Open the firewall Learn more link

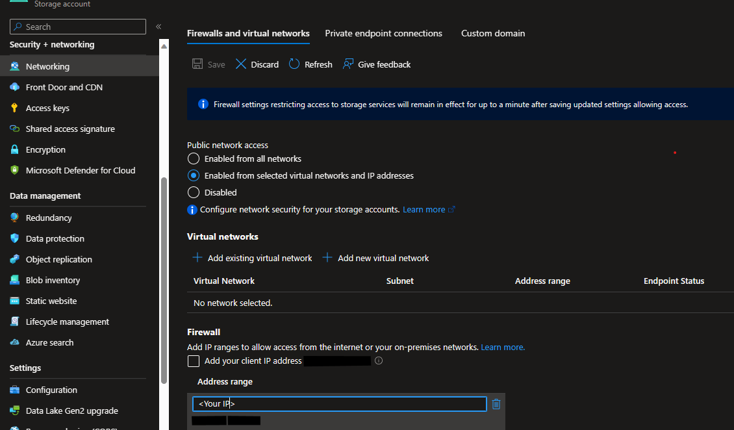point(502,347)
